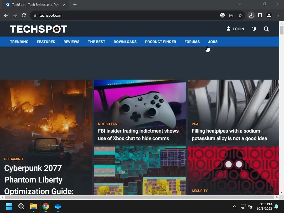
Task: Open a new tab with plus button
Action: [x=75, y=5]
